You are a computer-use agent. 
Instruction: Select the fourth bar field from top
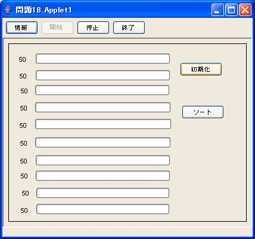pos(103,108)
